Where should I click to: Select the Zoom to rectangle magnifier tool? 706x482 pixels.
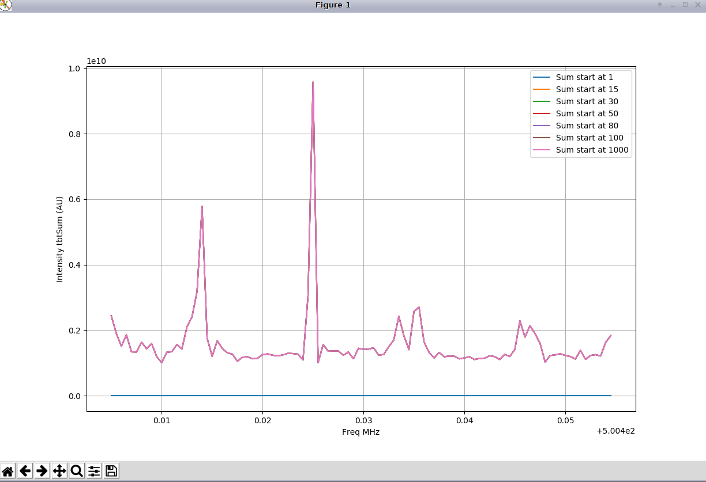tap(77, 471)
